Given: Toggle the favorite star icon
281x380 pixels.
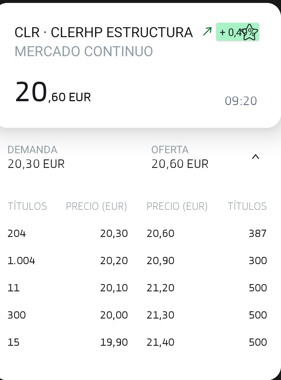Looking at the screenshot, I should coord(250,32).
